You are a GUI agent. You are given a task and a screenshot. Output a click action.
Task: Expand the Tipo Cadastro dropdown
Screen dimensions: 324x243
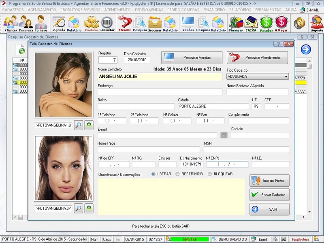[286, 77]
